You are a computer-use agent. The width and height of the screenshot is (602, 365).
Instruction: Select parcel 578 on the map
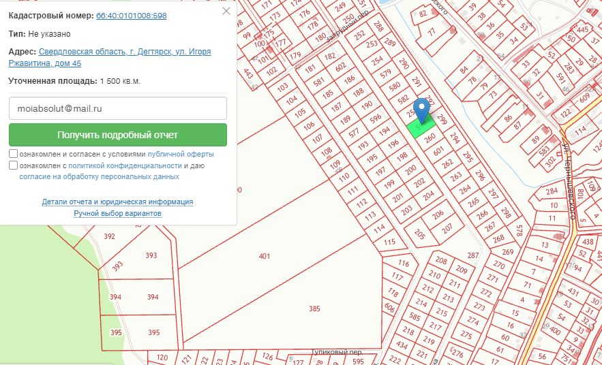[x=520, y=231]
